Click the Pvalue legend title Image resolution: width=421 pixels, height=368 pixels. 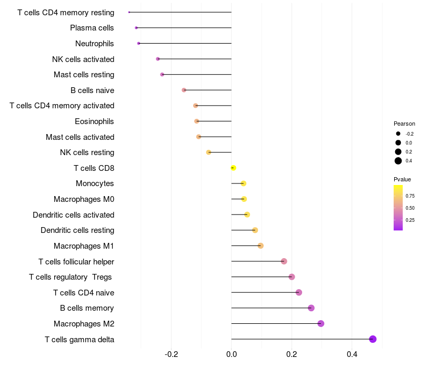tap(403, 179)
